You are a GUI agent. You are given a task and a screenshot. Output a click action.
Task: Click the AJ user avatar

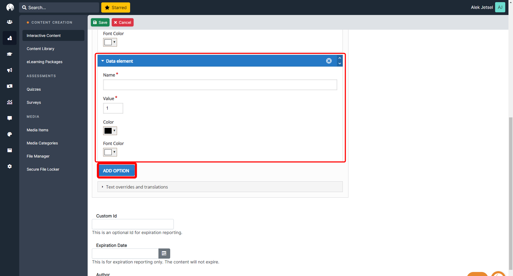(x=500, y=7)
